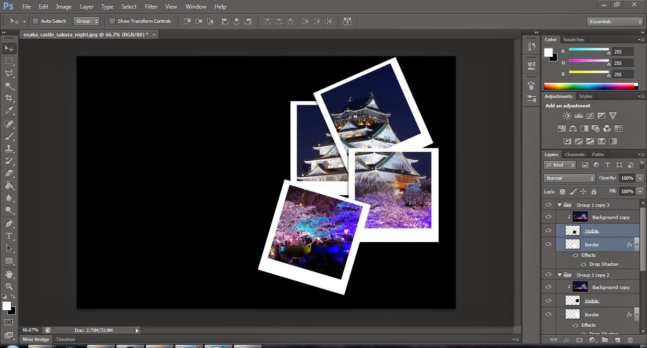Select the Lasso tool

click(x=9, y=73)
